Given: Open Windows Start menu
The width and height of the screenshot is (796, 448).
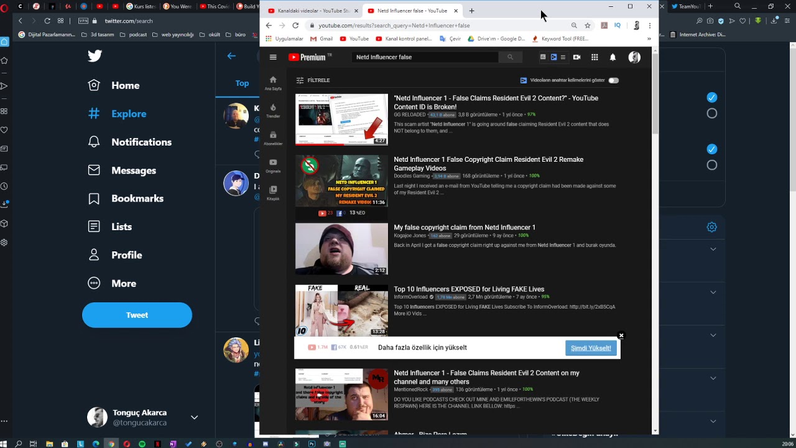Looking at the screenshot, I should point(4,444).
